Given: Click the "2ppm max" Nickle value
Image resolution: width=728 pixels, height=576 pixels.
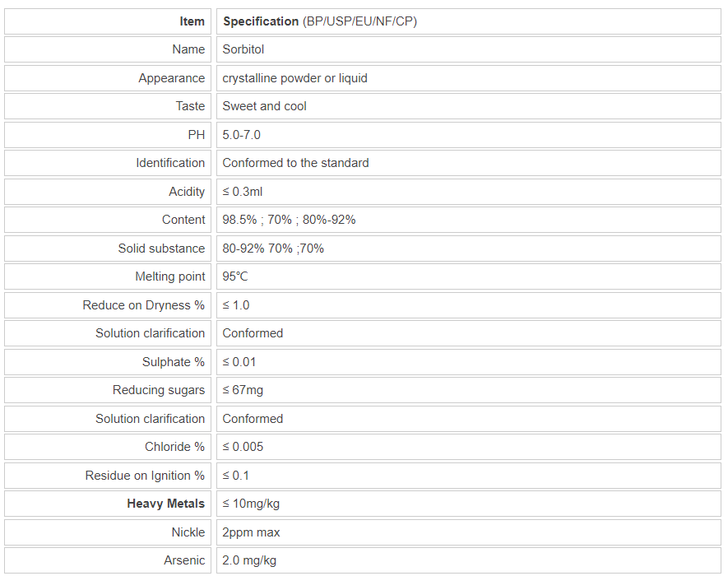Looking at the screenshot, I should click(x=251, y=532).
